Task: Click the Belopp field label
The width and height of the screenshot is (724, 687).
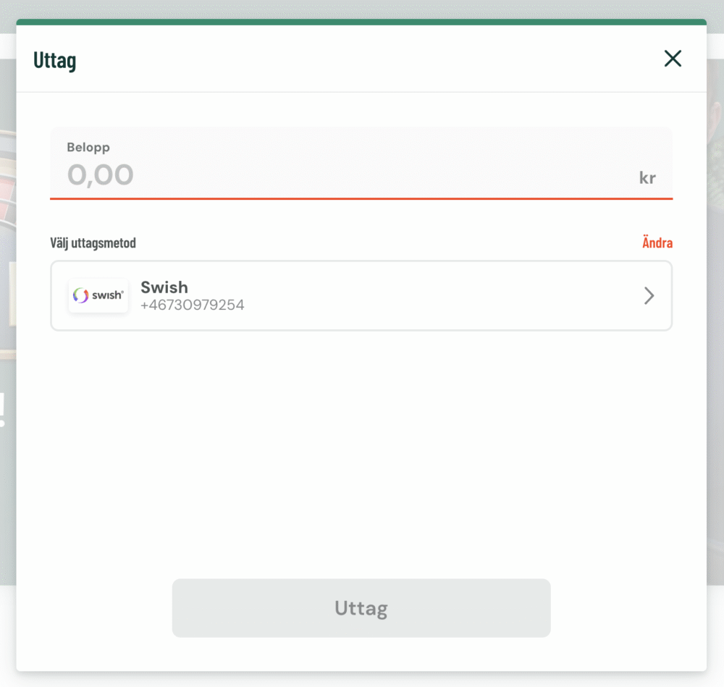Action: pos(88,147)
